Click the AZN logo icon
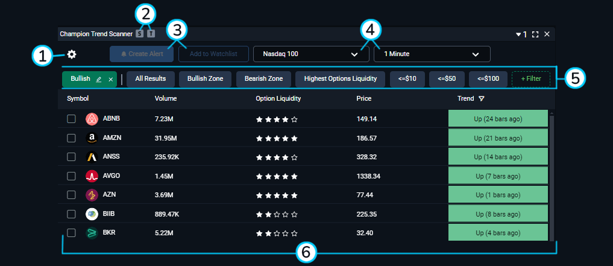The height and width of the screenshot is (266, 613). pos(92,195)
